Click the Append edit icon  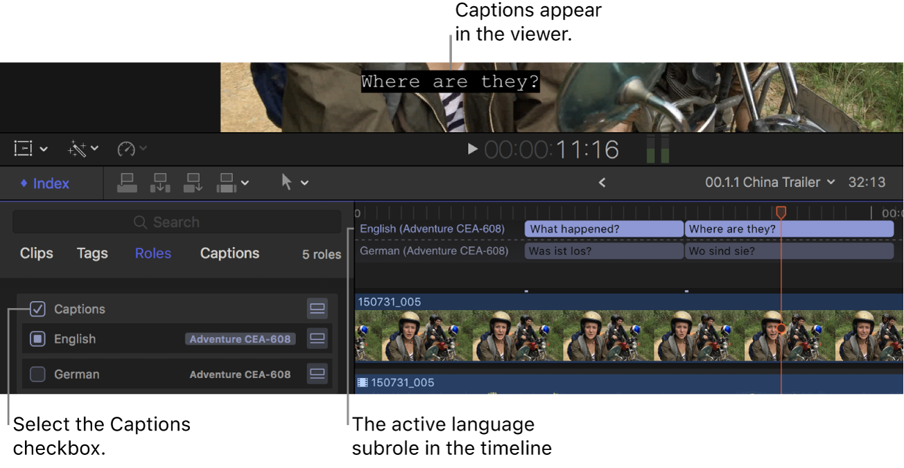coord(193,182)
